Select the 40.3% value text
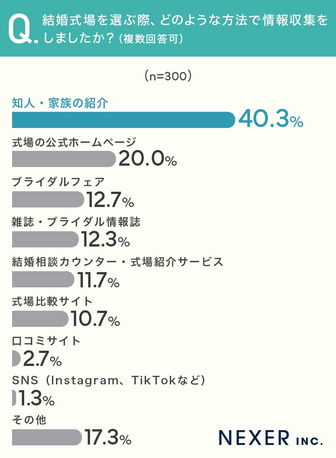Screen dimensions: 336x458 click(x=271, y=119)
